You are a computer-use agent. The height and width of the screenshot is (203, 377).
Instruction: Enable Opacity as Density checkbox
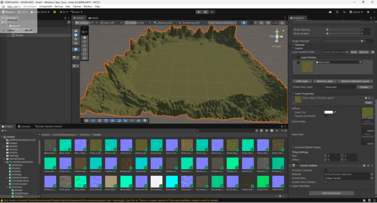point(325,116)
